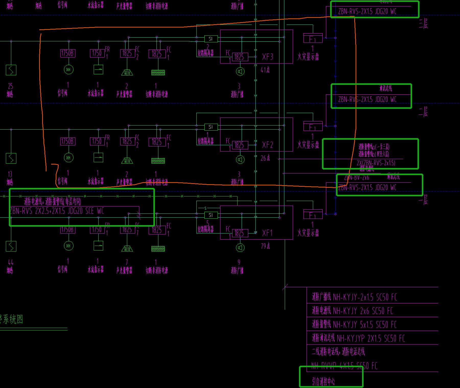Select the XF2 panel label
Screen dimensions: 460x388
(268, 145)
